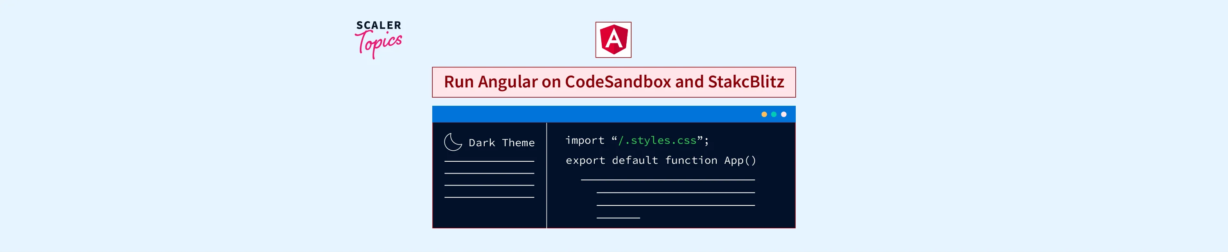This screenshot has width=1228, height=252.
Task: Click the crescent moon icon
Action: pyautogui.click(x=452, y=142)
